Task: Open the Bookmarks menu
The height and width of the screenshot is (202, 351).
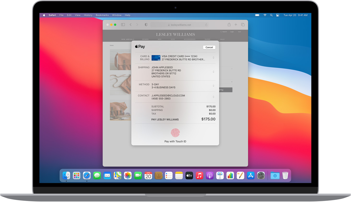Action: pyautogui.click(x=102, y=15)
